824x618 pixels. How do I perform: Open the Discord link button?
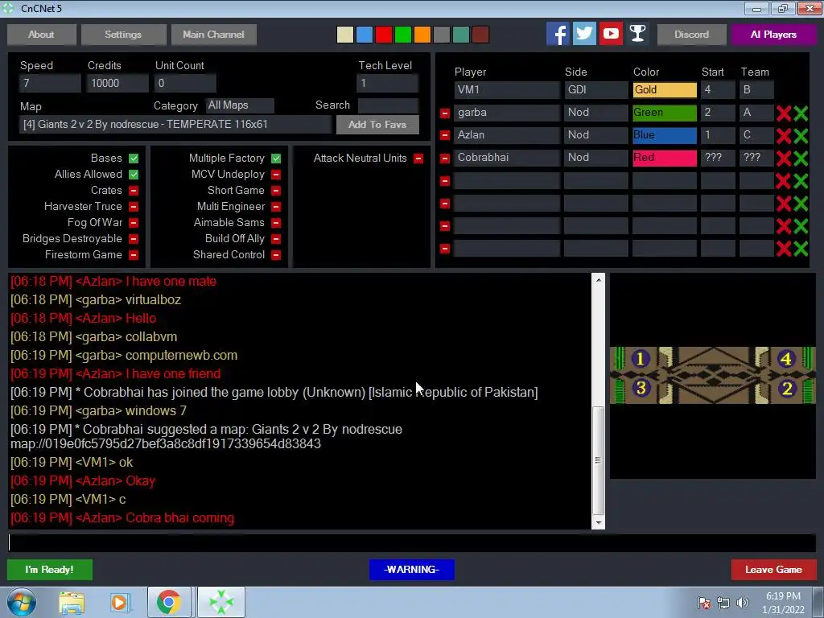pos(691,35)
